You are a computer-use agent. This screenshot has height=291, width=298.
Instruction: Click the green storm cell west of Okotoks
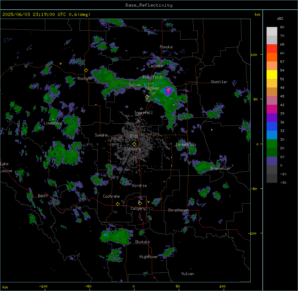coord(116,236)
